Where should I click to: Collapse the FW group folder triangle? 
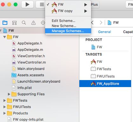[4, 37]
